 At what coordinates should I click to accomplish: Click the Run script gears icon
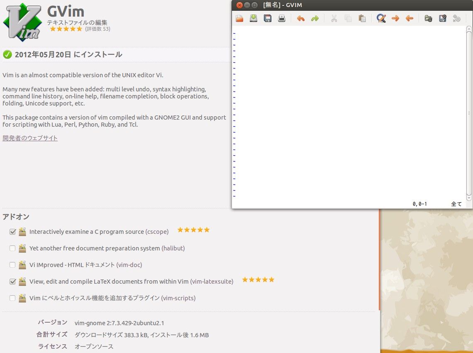tap(457, 18)
